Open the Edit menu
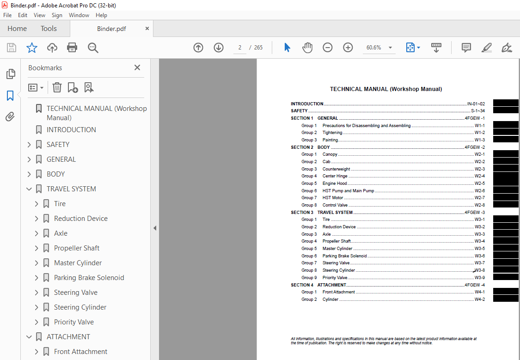The width and height of the screenshot is (520, 360). coord(23,15)
